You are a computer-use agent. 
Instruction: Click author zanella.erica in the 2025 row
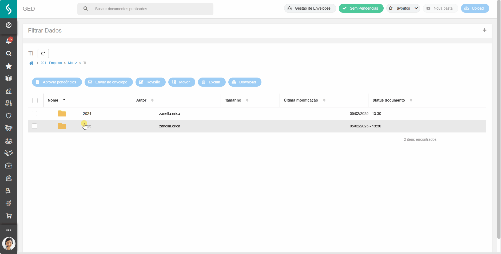(170, 126)
